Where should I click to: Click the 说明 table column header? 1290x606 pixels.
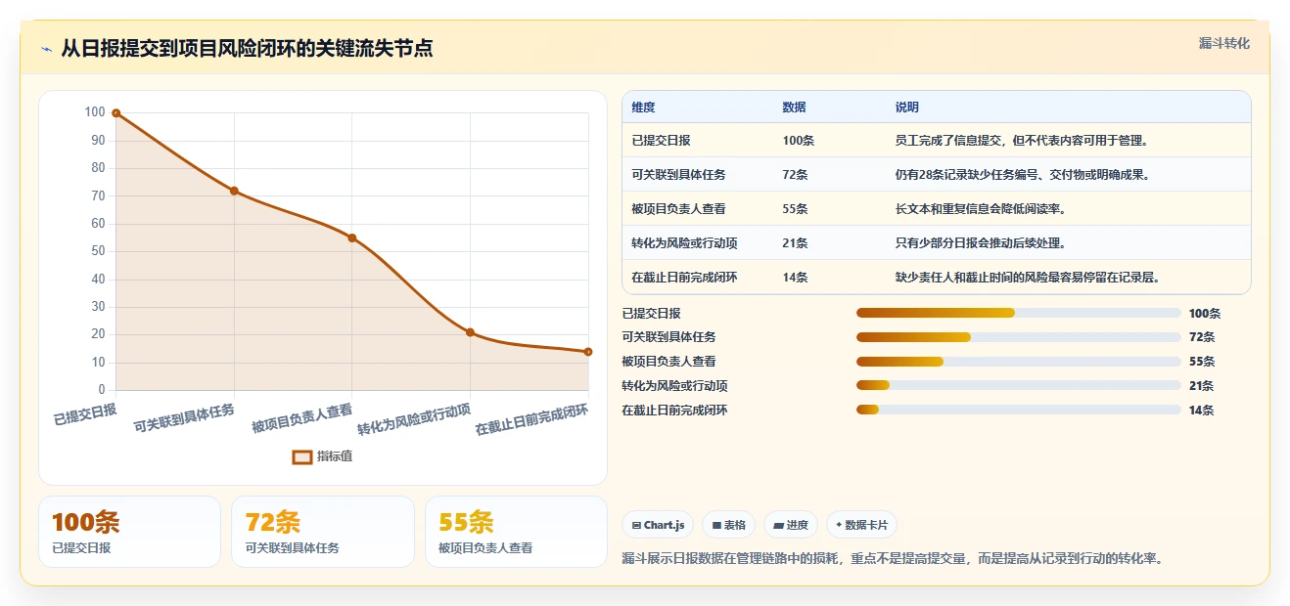coord(906,108)
